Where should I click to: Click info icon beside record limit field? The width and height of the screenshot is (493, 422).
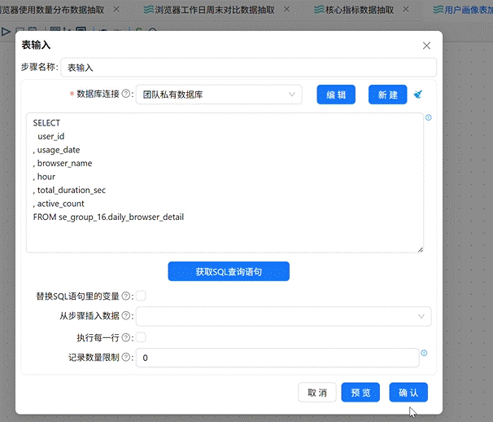click(424, 353)
